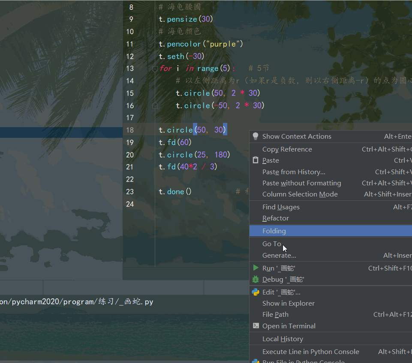Screen dimensions: 412x363
Task: Collapse the for loop fold marker on line 13
Action: pyautogui.click(x=155, y=69)
